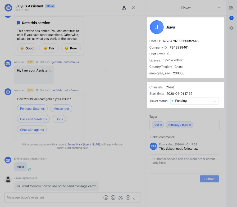This screenshot has height=207, width=237.
Task: Open the getfeishu.cn help link
Action: (x=65, y=62)
